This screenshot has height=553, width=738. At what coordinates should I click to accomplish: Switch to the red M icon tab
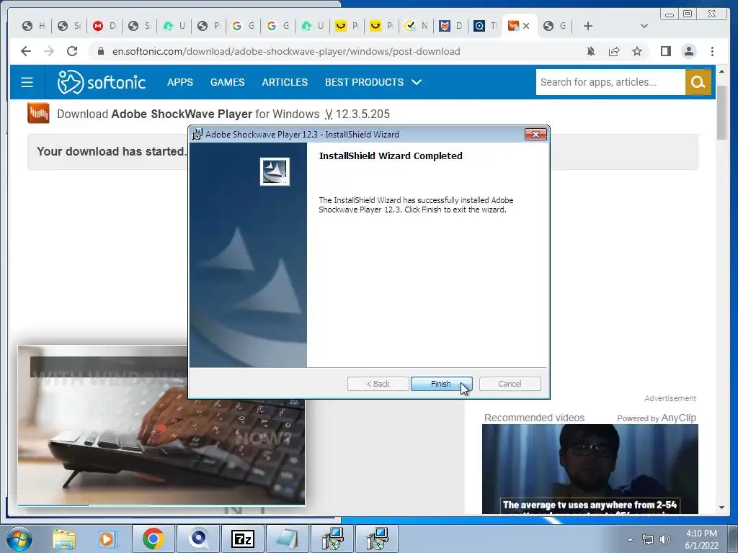click(104, 26)
